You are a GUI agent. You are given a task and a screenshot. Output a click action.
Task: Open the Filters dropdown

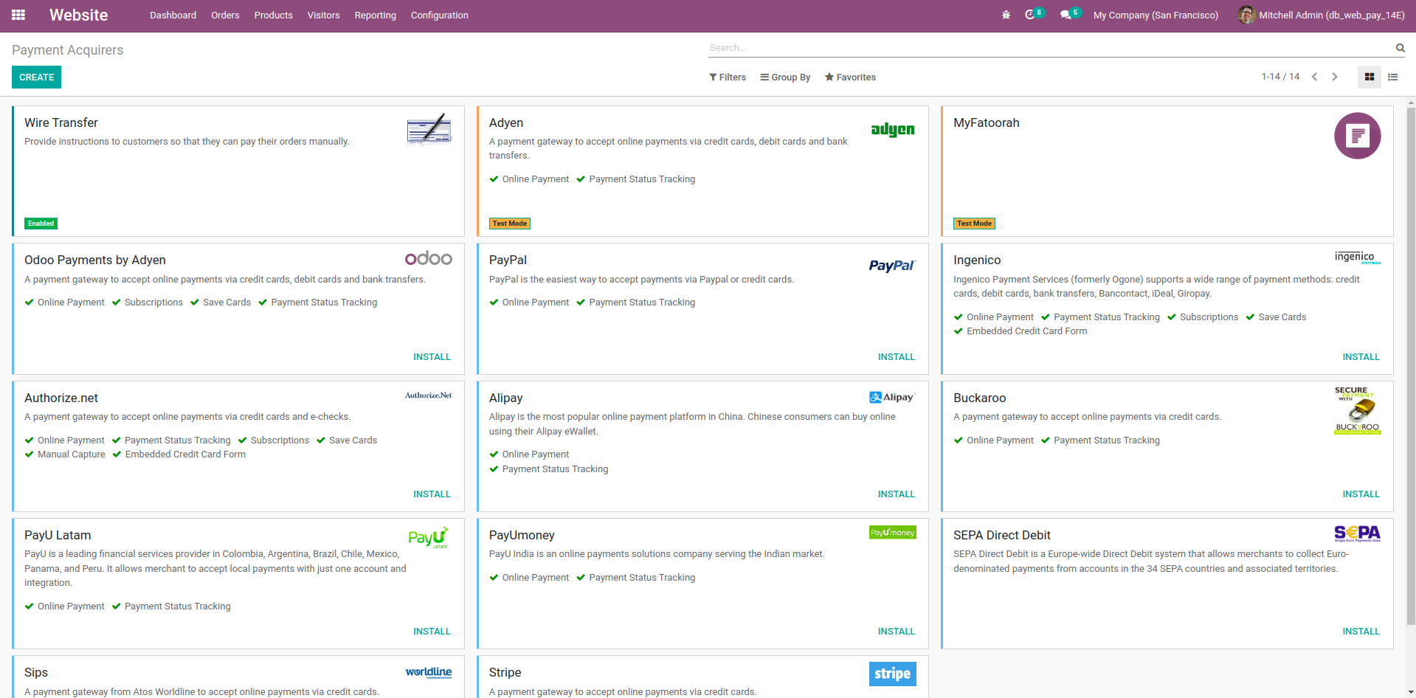[728, 77]
